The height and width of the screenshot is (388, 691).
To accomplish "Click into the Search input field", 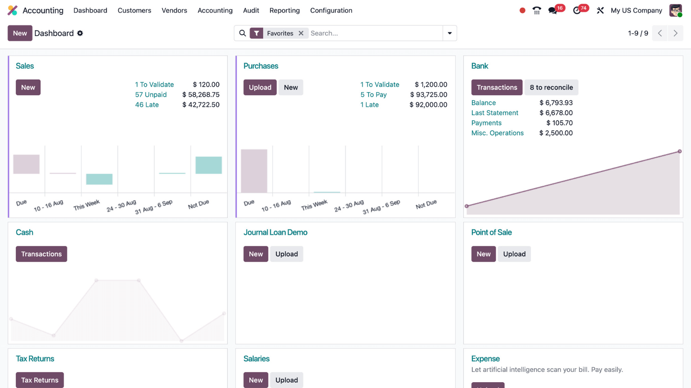I will click(x=375, y=33).
